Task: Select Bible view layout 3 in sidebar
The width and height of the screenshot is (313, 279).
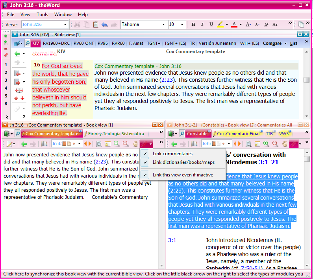Action: point(6,80)
